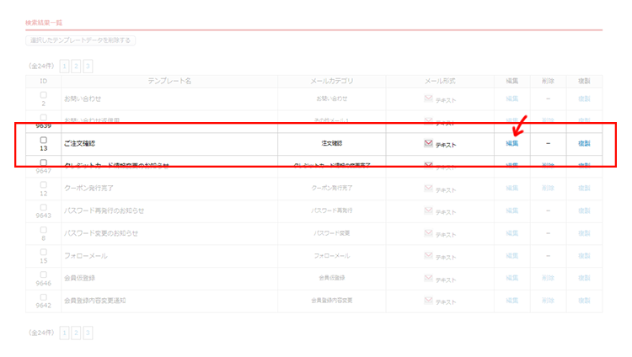Viewport: 632px width, 357px height.
Task: Select the checkbox for ご注文確認 (ID 13)
Action: 43,140
